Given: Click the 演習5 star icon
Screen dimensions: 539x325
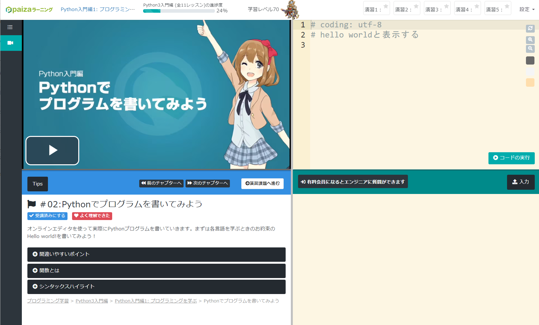Looking at the screenshot, I should (507, 6).
